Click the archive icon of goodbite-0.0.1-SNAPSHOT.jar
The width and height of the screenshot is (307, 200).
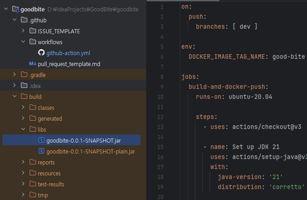(x=41, y=140)
